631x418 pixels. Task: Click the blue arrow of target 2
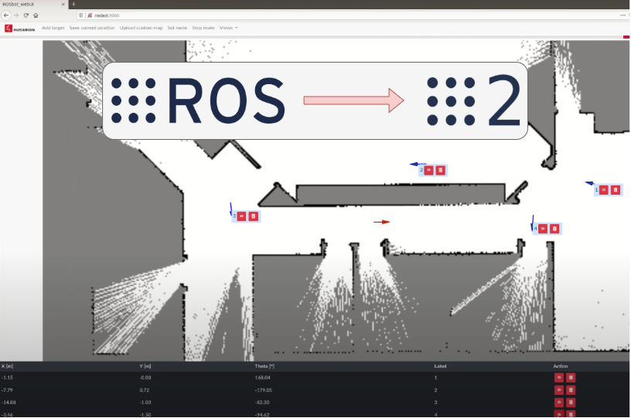click(418, 164)
